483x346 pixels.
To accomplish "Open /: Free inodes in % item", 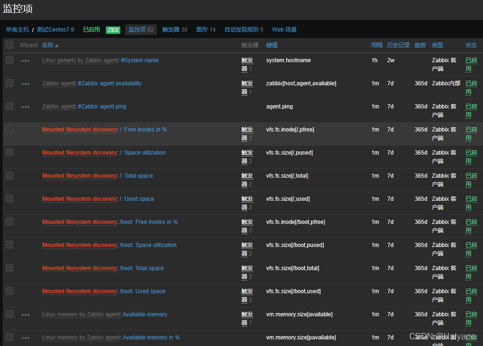I will (143, 130).
